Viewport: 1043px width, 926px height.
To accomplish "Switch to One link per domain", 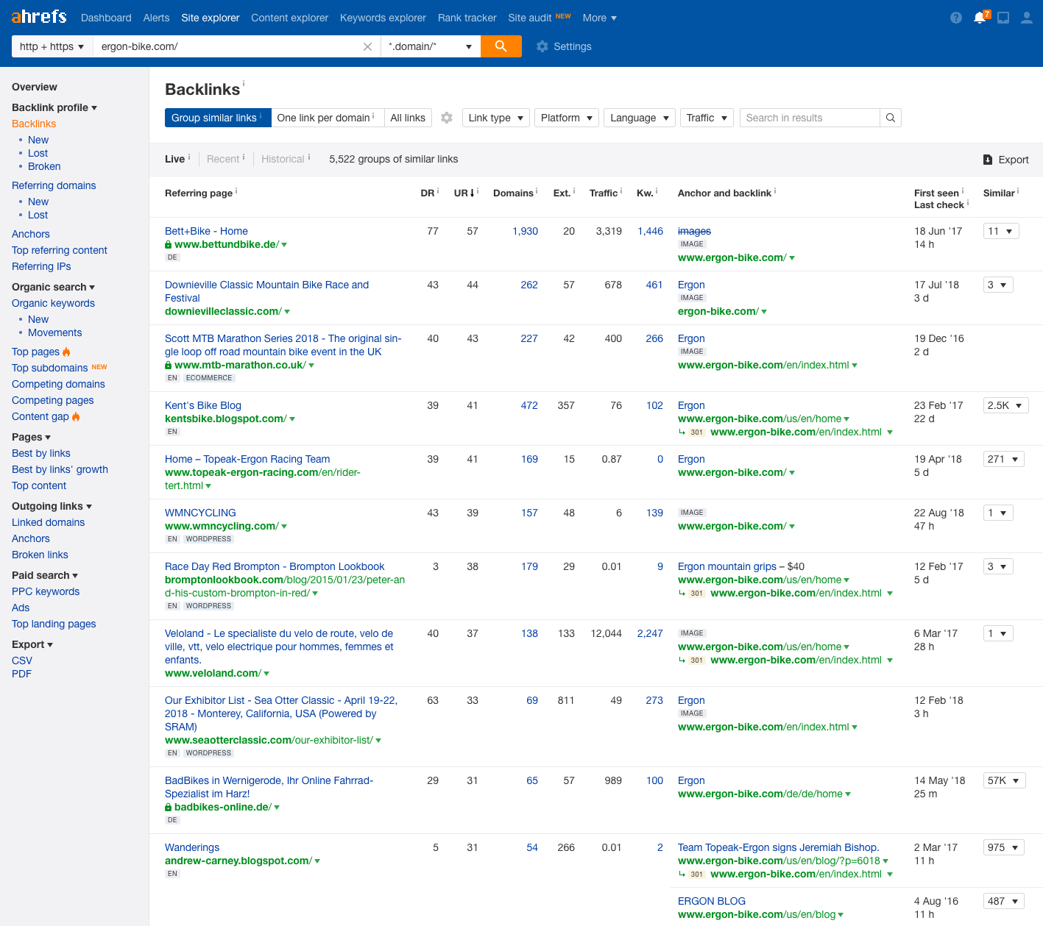I will 327,118.
